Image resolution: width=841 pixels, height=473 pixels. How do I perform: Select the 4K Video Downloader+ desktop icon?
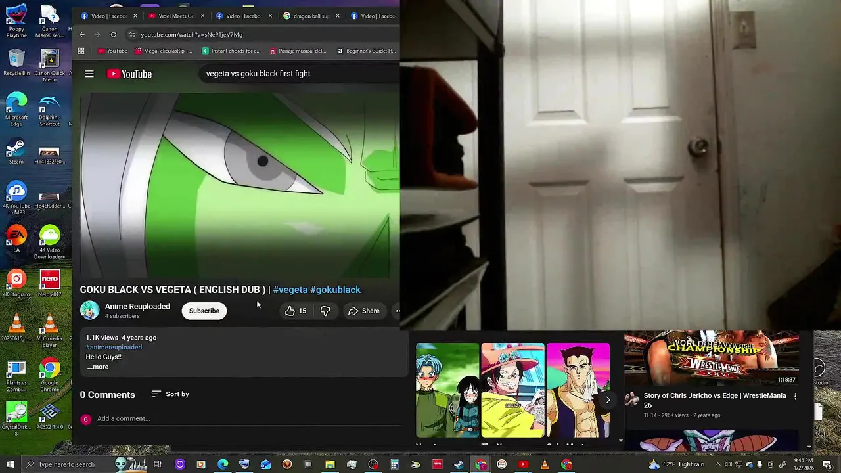click(49, 242)
